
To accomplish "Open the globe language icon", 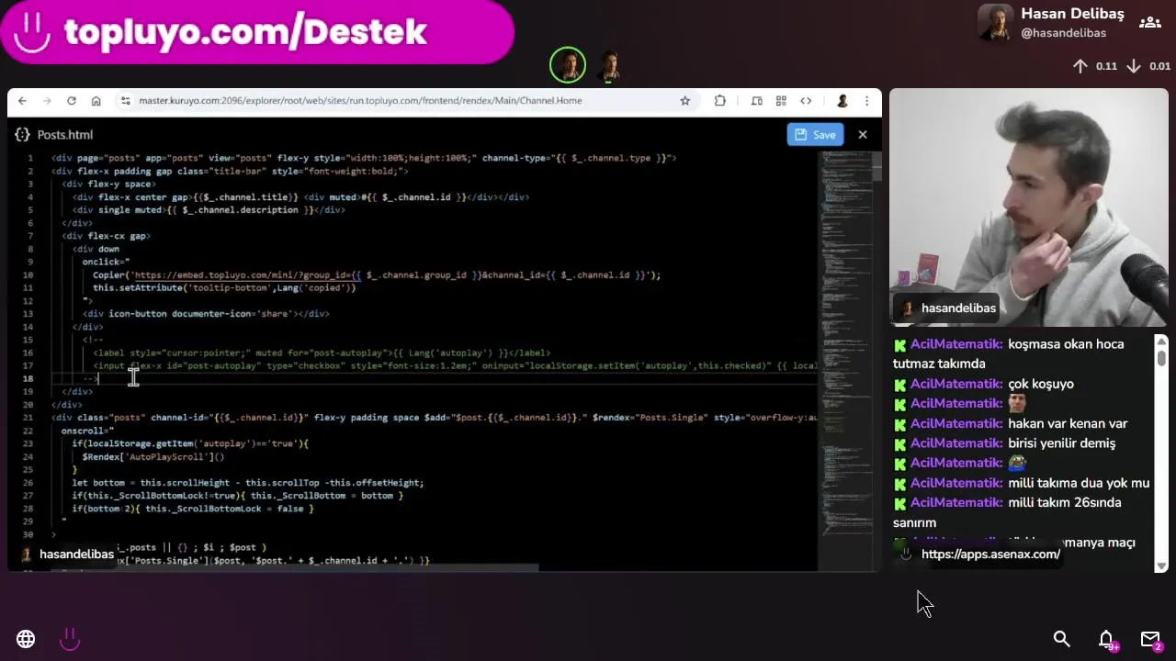I will click(x=26, y=639).
